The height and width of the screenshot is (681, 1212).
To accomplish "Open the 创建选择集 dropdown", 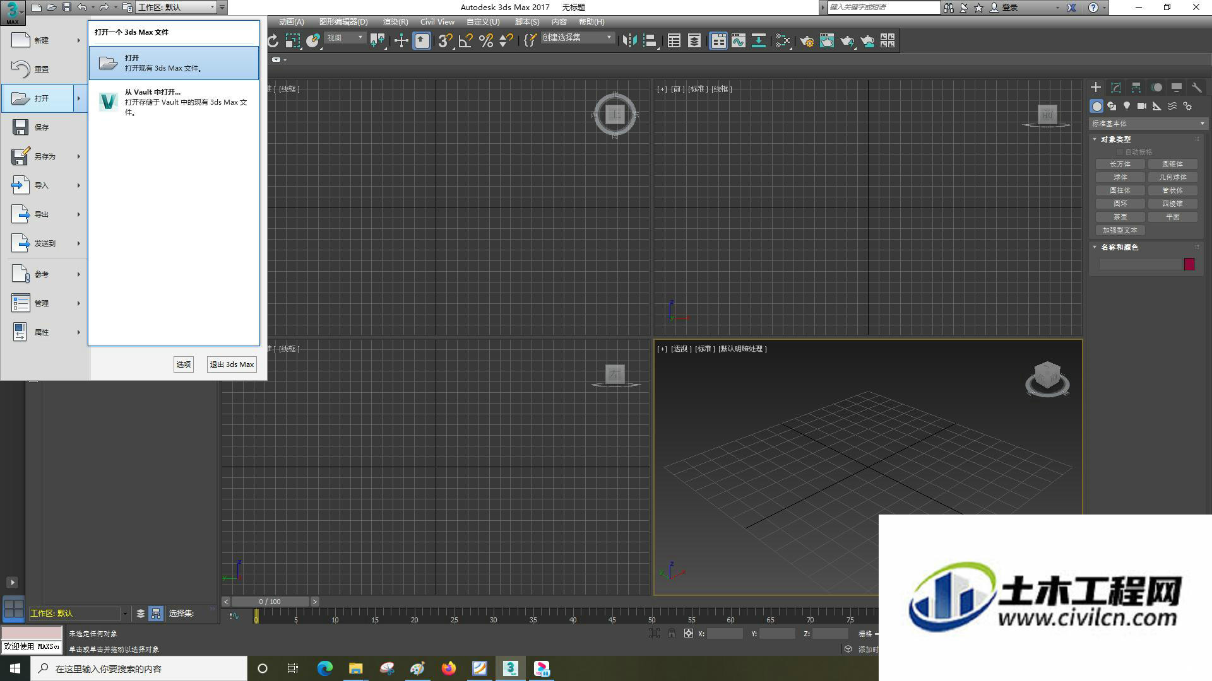I will tap(578, 38).
